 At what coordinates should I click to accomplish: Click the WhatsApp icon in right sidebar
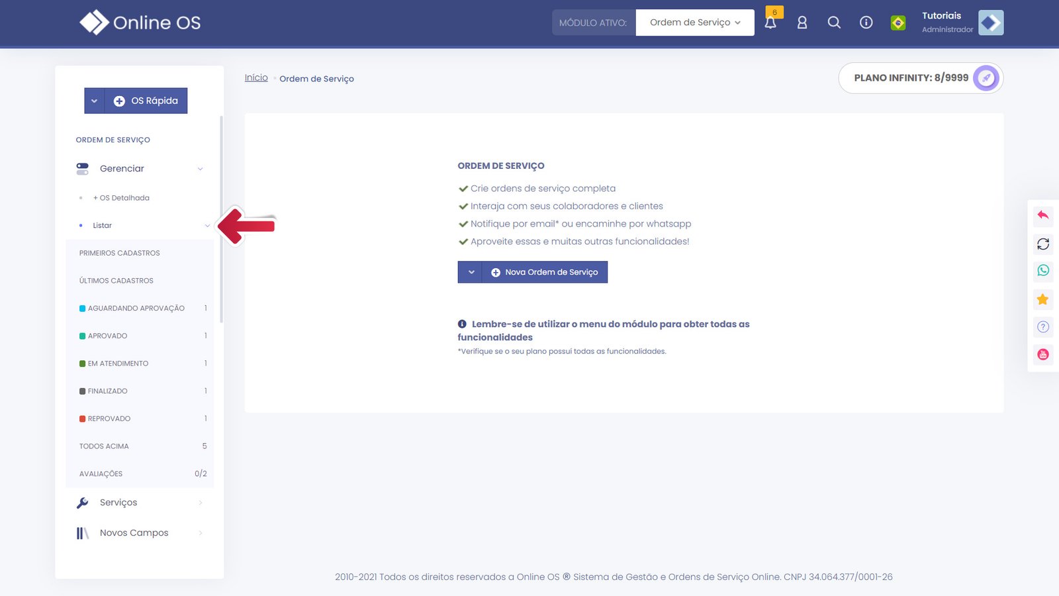tap(1043, 270)
